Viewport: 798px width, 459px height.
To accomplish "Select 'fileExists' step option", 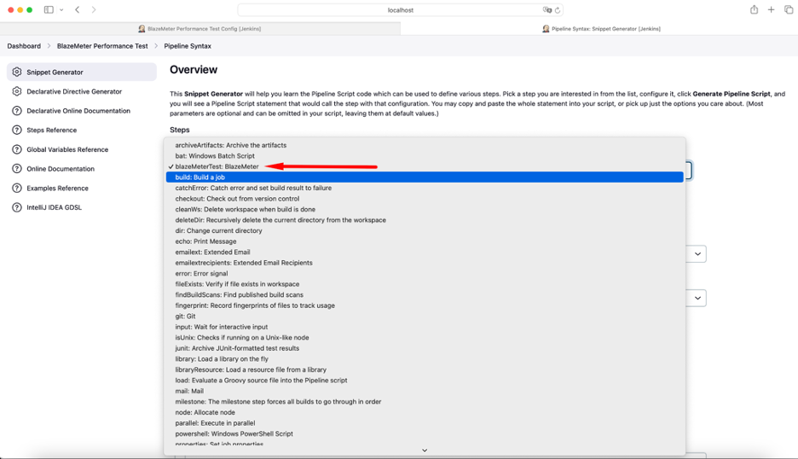I will tap(425, 284).
